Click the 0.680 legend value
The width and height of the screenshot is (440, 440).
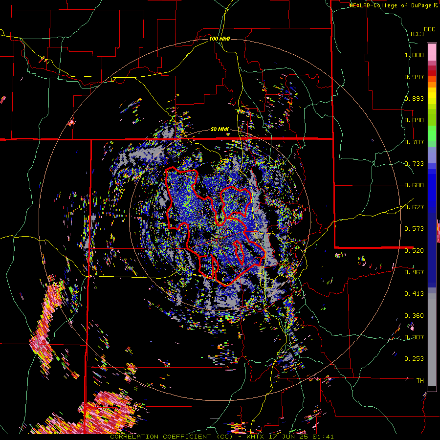(x=414, y=185)
